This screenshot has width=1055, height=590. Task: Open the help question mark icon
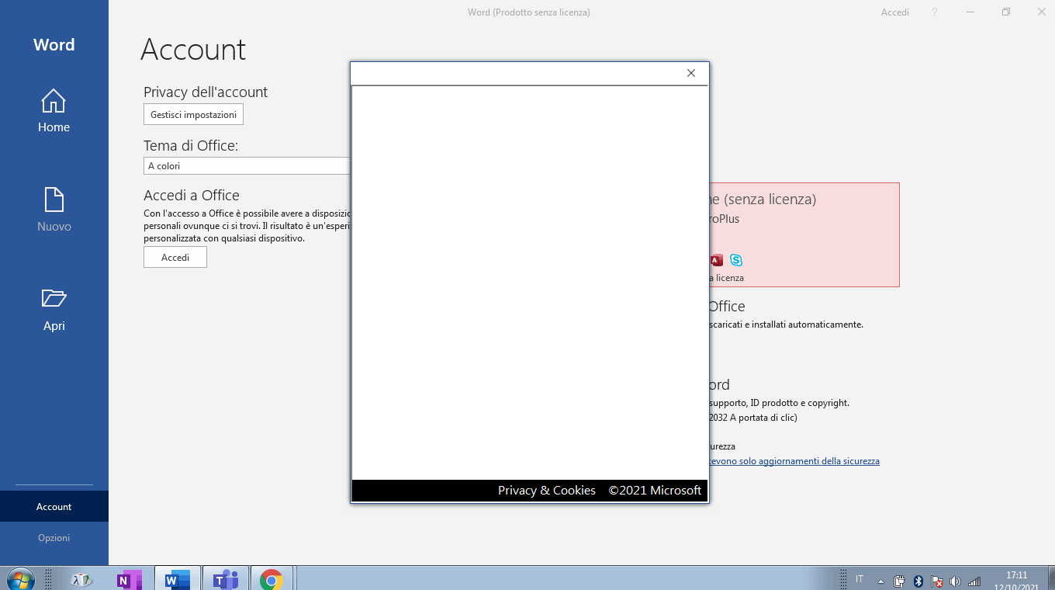935,12
